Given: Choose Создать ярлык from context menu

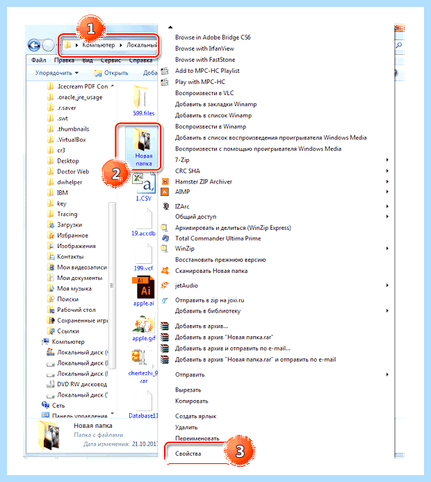Looking at the screenshot, I should 195,416.
